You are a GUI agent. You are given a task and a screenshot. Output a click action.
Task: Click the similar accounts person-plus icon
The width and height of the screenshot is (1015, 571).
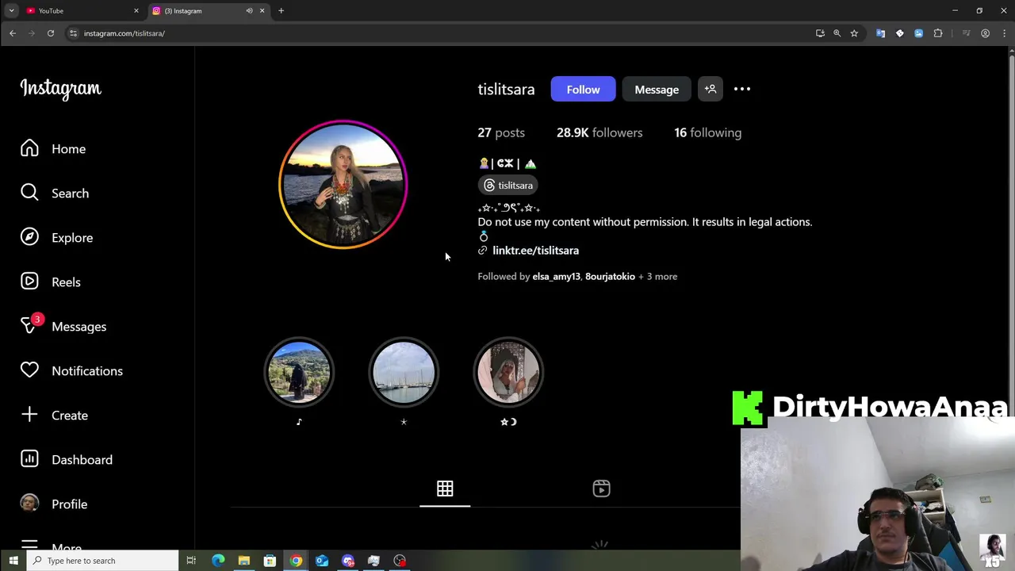pos(710,90)
